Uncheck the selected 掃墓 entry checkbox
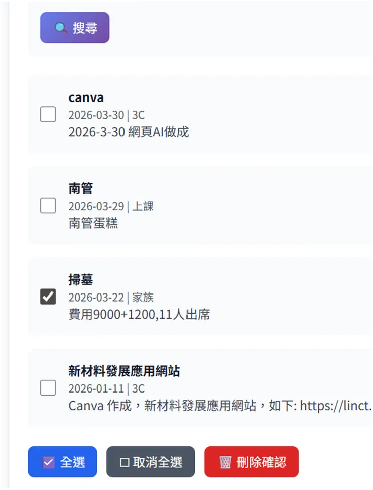The height and width of the screenshot is (490, 373). tap(48, 297)
